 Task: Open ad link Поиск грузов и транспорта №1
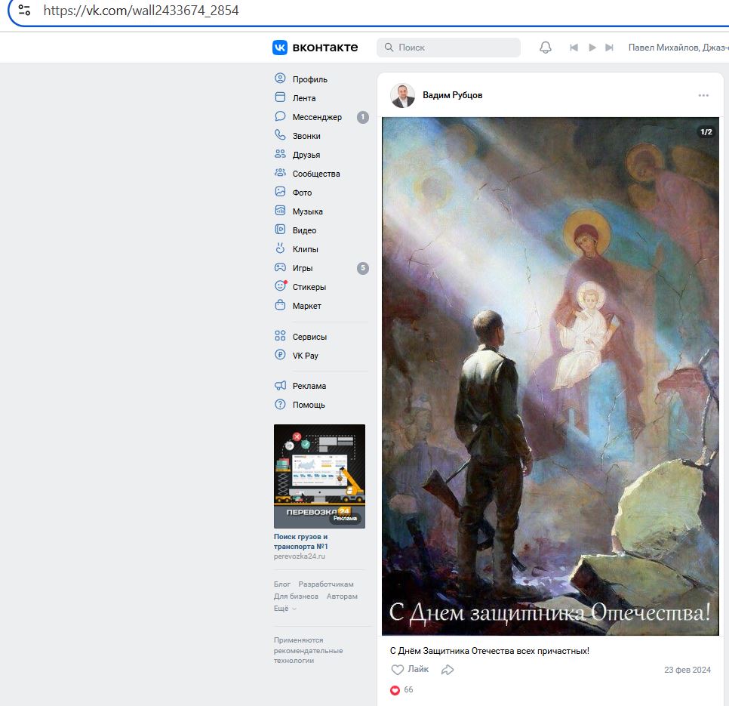pos(301,541)
